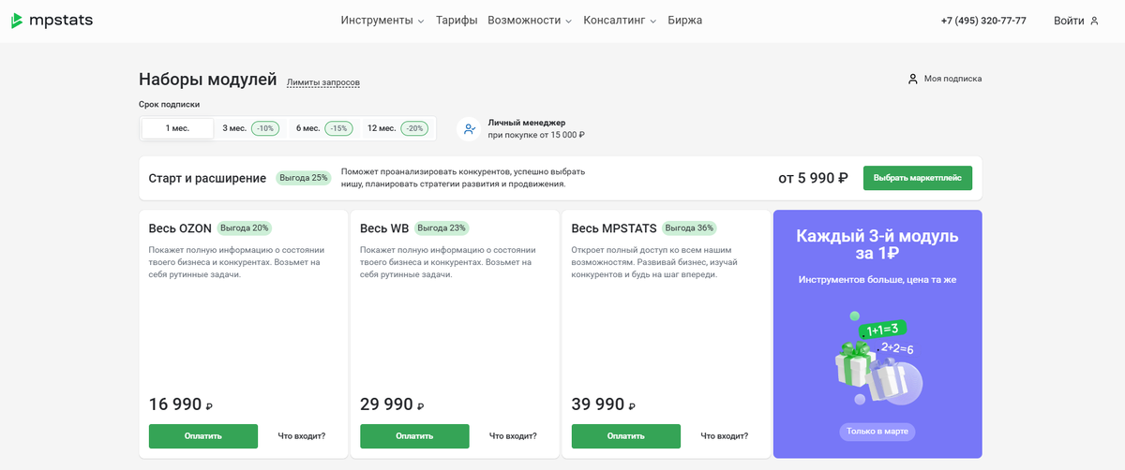Select the 12 мес. subscription period

397,128
